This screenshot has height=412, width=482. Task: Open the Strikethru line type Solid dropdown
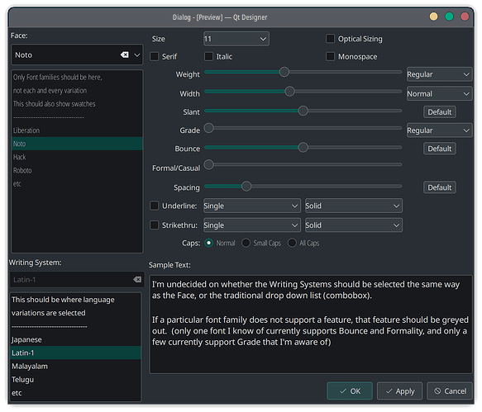[x=353, y=225]
